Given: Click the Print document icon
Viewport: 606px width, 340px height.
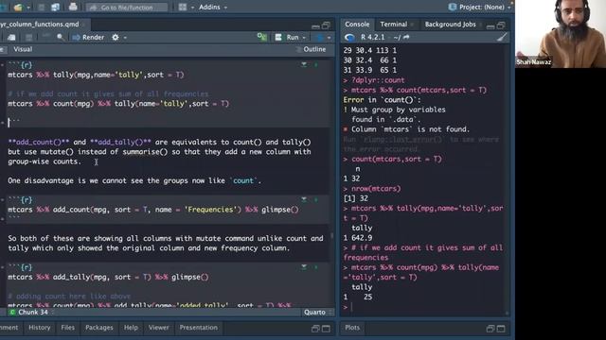Looking at the screenshot, I should coord(73,7).
